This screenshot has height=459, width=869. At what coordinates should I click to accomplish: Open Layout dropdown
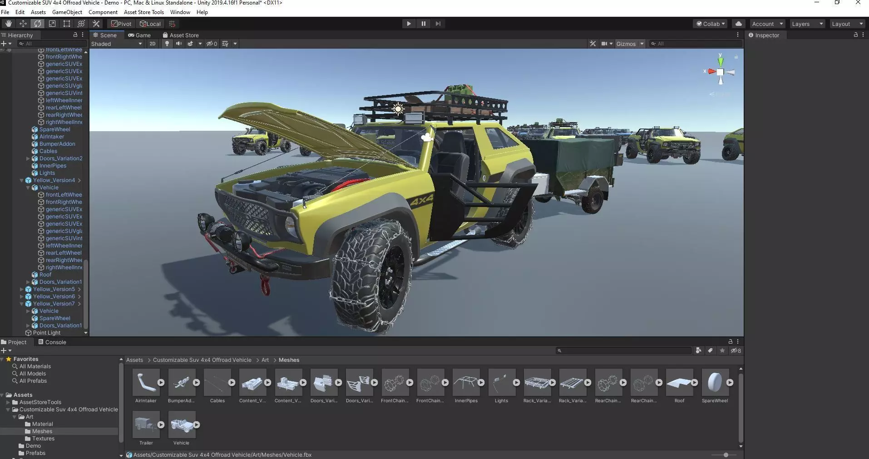847,24
